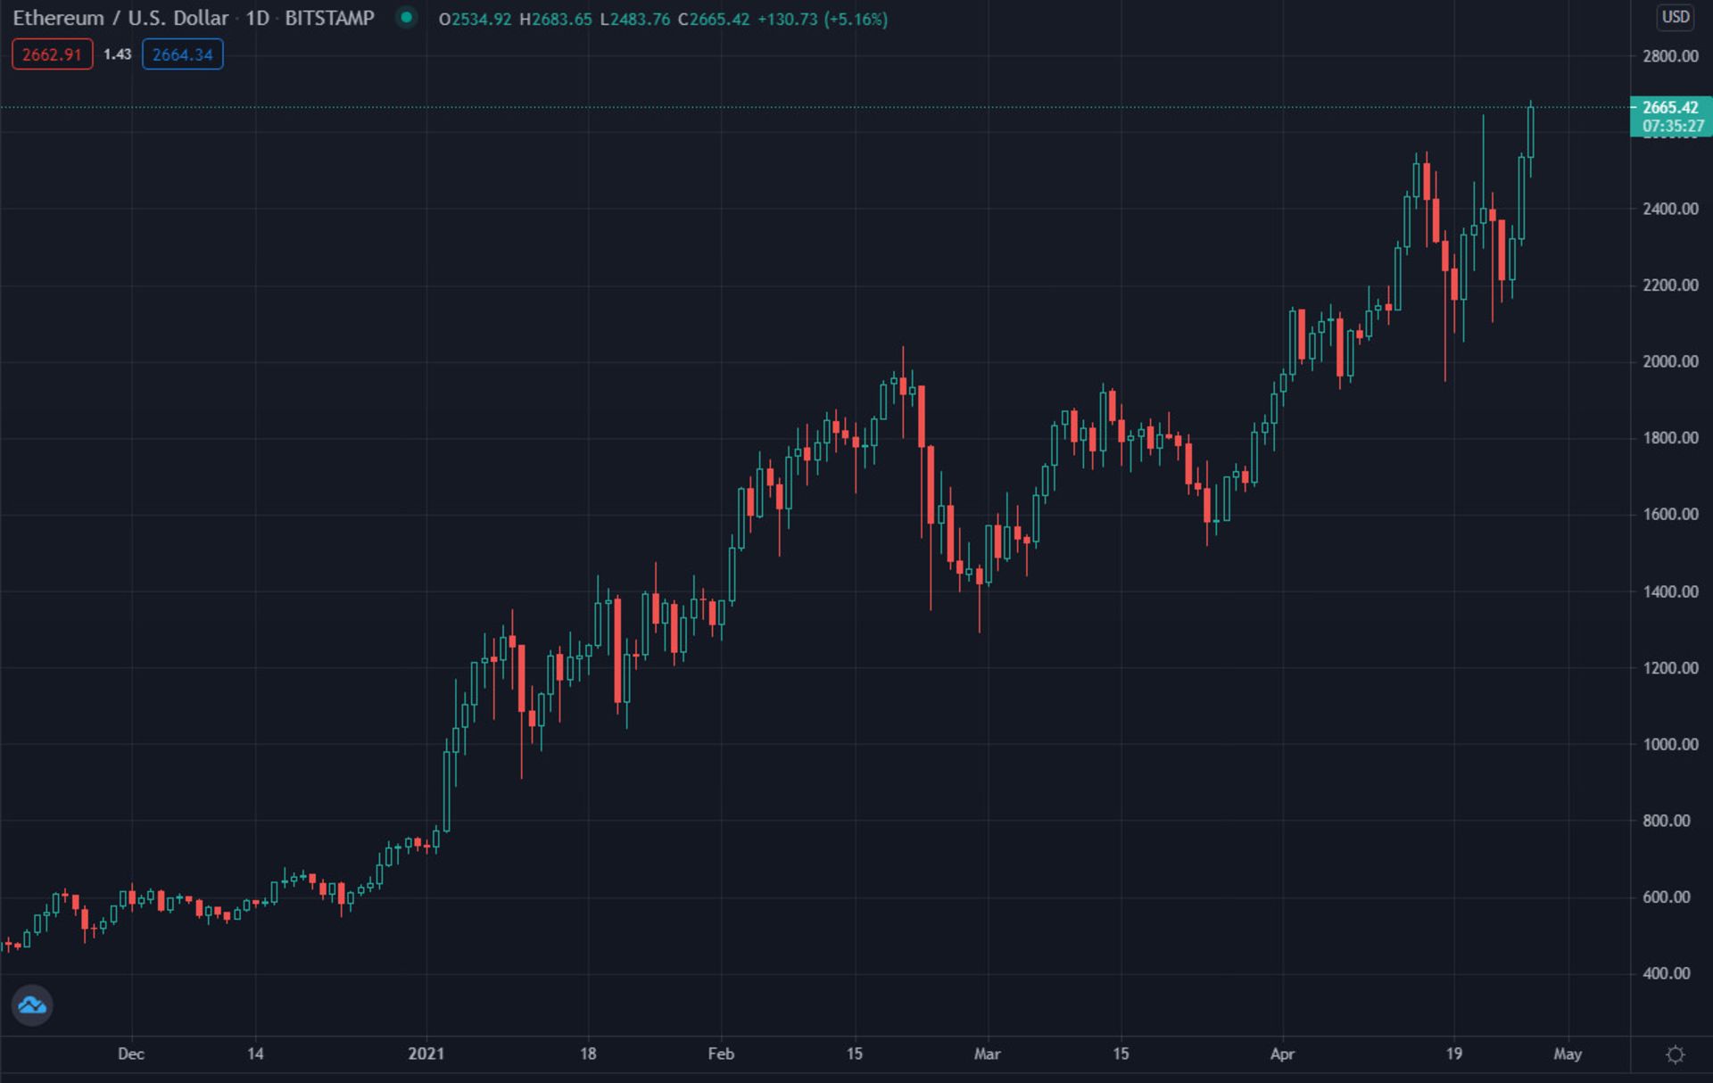1713x1083 pixels.
Task: Click the BITSTAMP exchange label
Action: coord(329,18)
